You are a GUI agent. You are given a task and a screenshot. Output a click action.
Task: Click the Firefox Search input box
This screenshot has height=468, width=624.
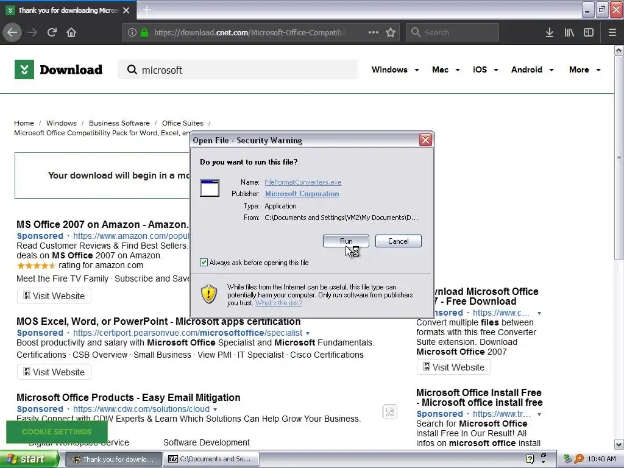(x=452, y=32)
